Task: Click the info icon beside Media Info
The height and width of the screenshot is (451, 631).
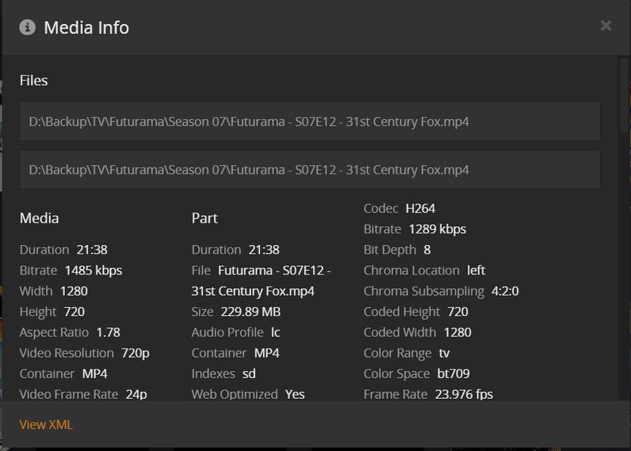Action: pos(27,28)
